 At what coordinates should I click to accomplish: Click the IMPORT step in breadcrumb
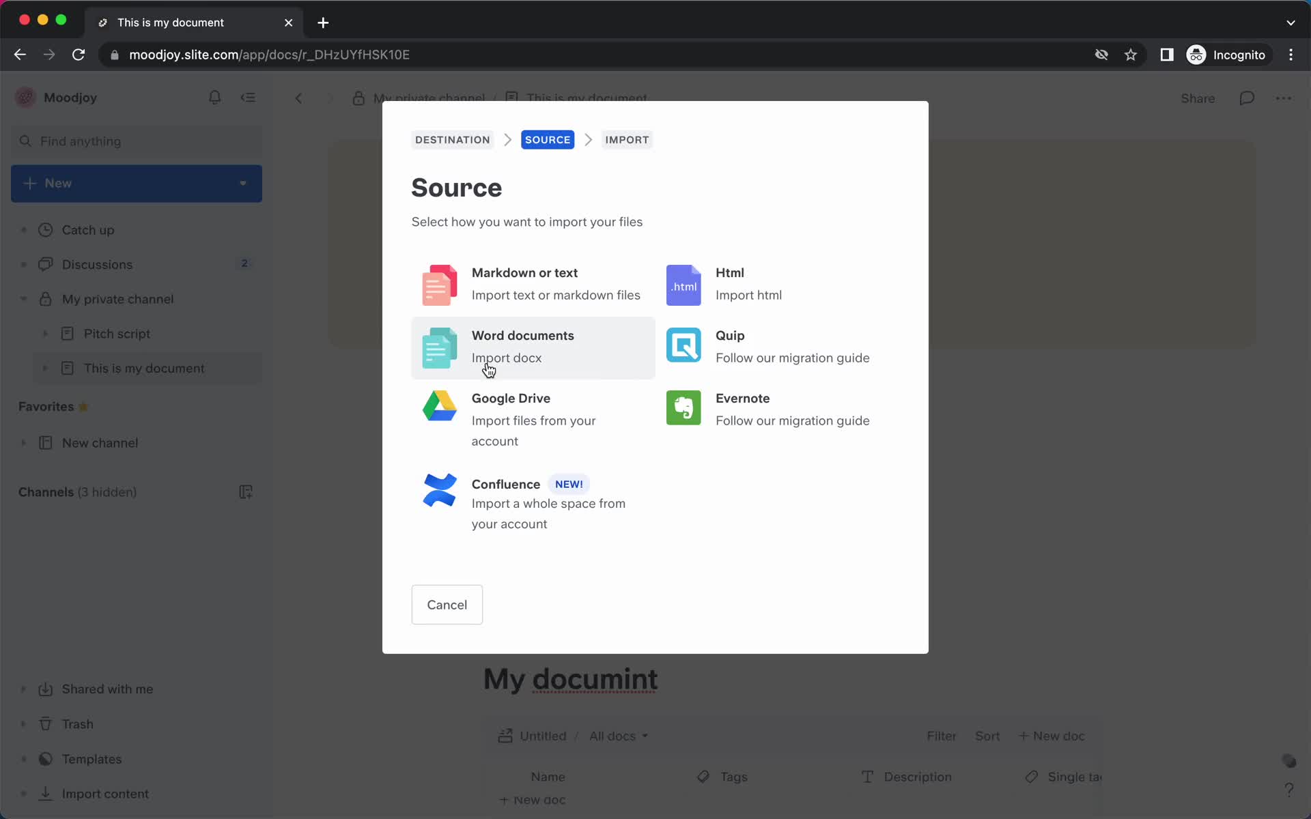point(627,140)
